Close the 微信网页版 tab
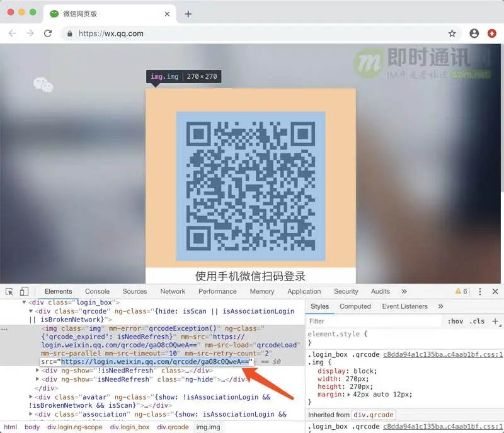504x433 pixels. pos(167,14)
